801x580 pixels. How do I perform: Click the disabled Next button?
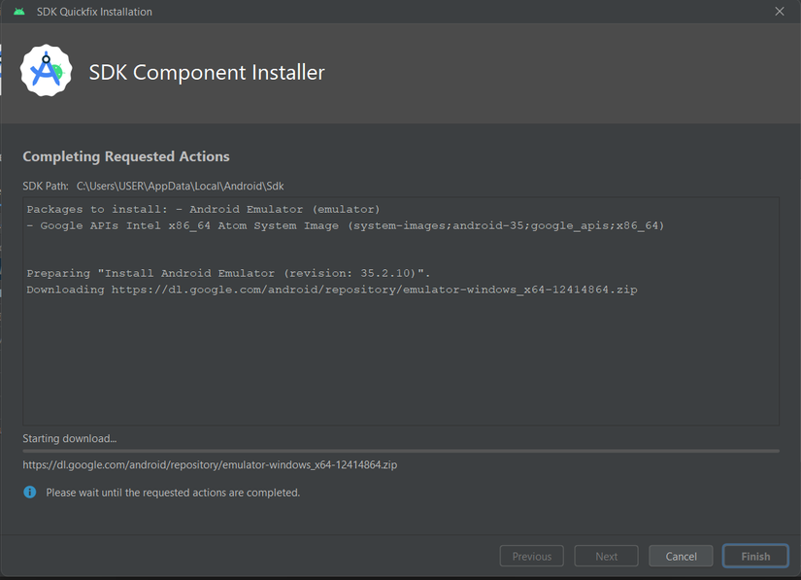(x=606, y=556)
